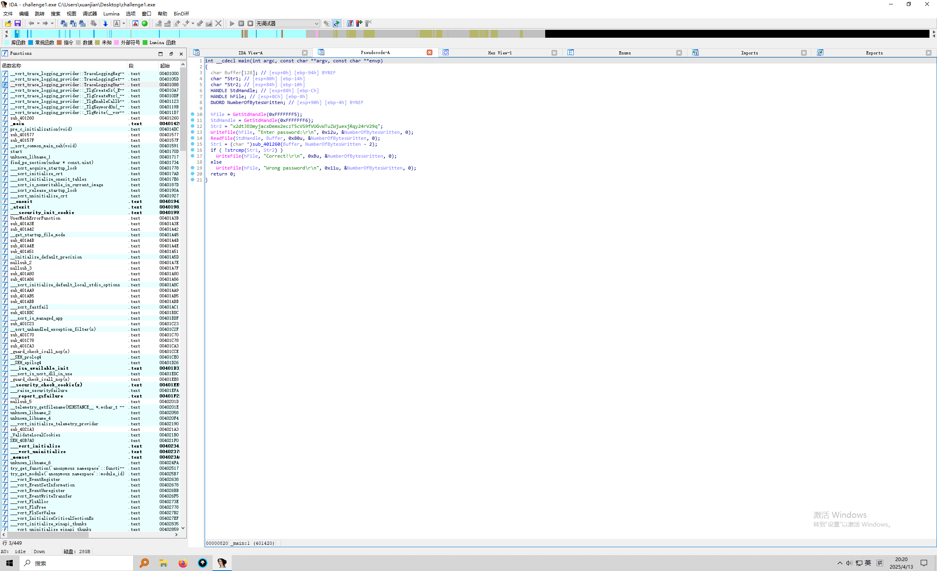Click the green circle toolbar icon
Image resolution: width=937 pixels, height=571 pixels.
click(145, 23)
